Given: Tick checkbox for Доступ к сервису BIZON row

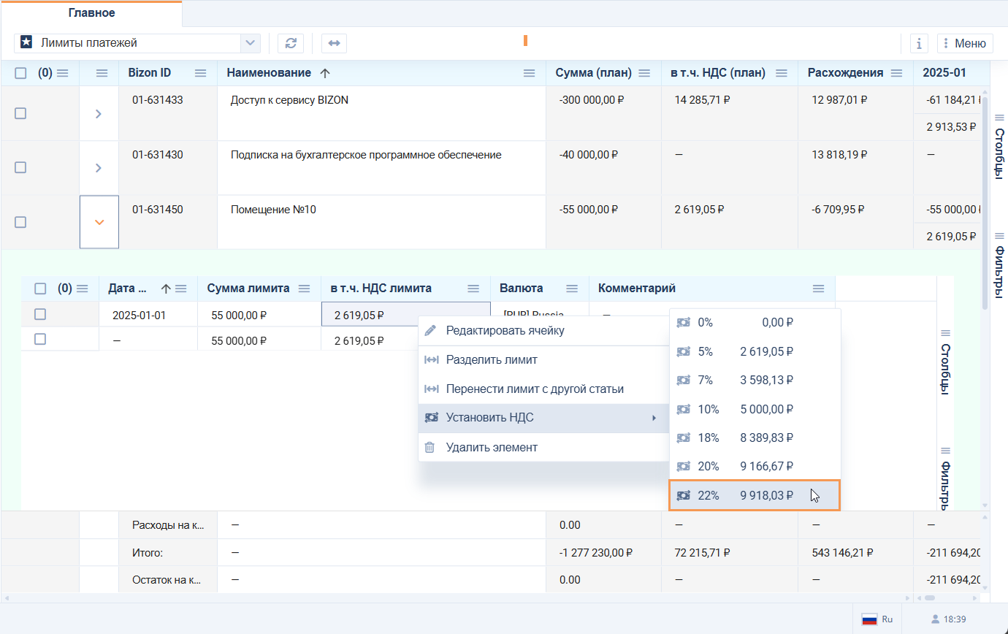Looking at the screenshot, I should pyautogui.click(x=20, y=113).
